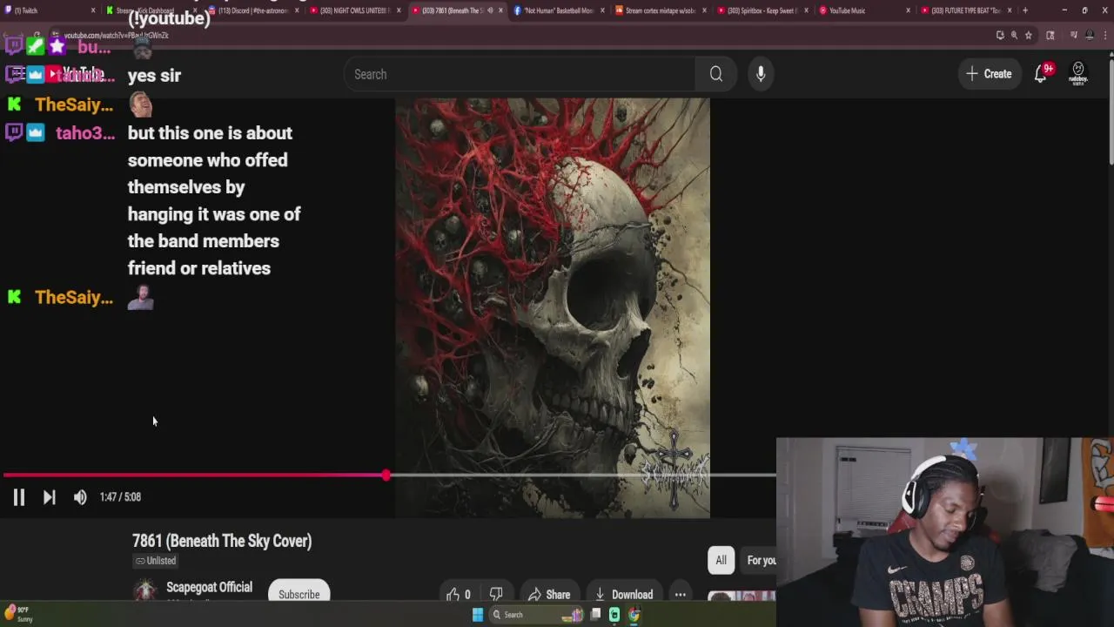Viewport: 1114px width, 627px height.
Task: Skip to the next video
Action: (x=50, y=497)
